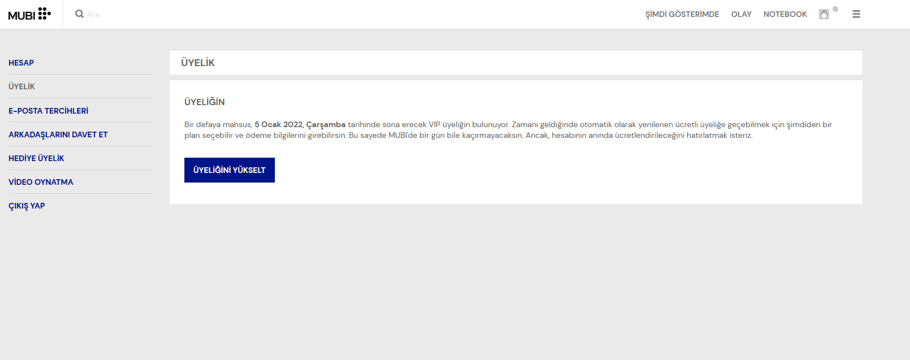This screenshot has width=910, height=360.
Task: Open VİDEO OYNATMA settings
Action: pyautogui.click(x=41, y=182)
